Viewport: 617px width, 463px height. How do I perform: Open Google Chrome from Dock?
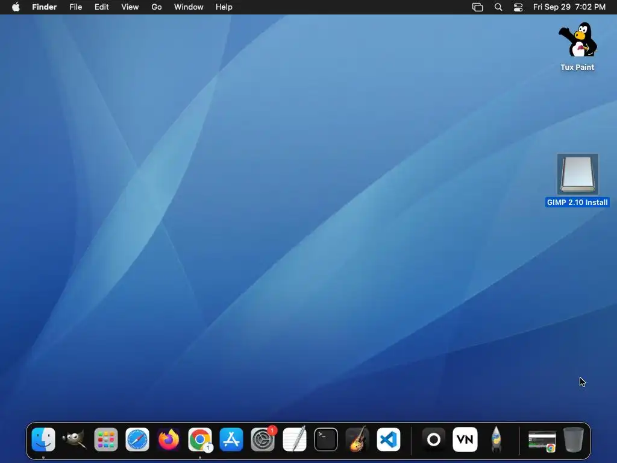click(x=200, y=439)
